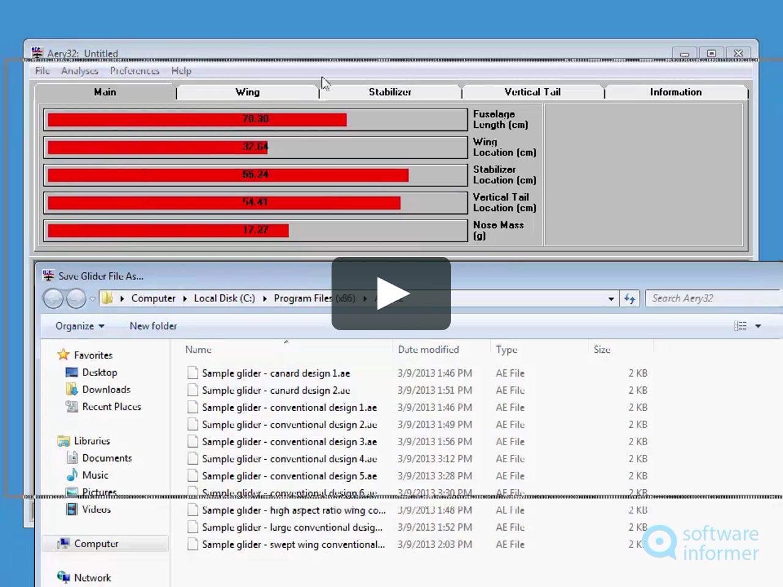Adjust the Vertical Tail Location slider bar
783x587 pixels.
[x=256, y=202]
